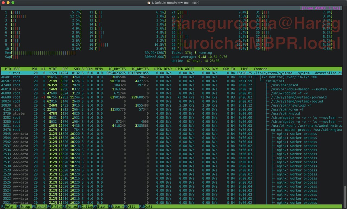Screen dimensions: 347x209
Task: Select the agetty row with PID 3282
Action: [x=172, y=117]
